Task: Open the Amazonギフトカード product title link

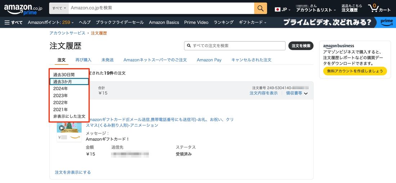Action: click(x=159, y=122)
